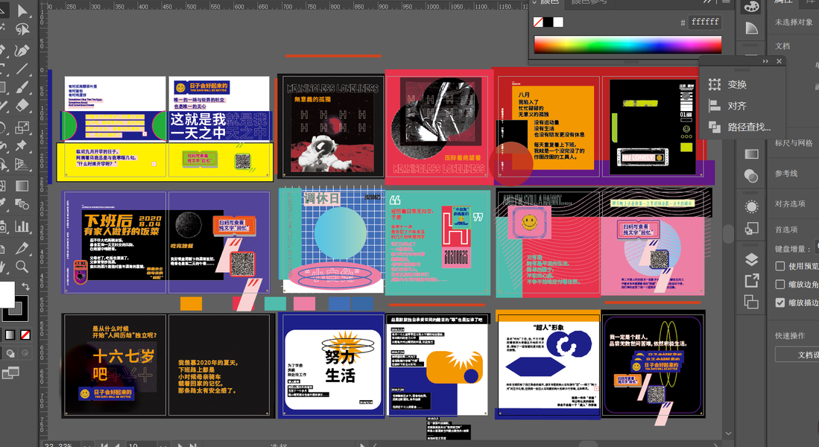
Task: Toggle the 使用预览 checkbox
Action: pyautogui.click(x=780, y=266)
